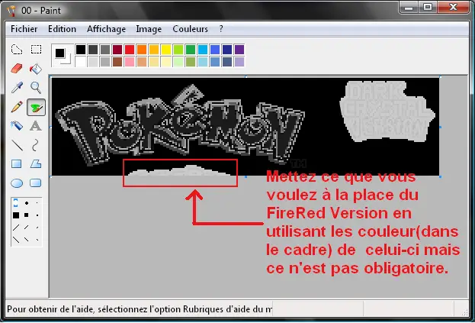The width and height of the screenshot is (475, 323).
Task: Choose the Text tool (letter A)
Action: tap(36, 125)
